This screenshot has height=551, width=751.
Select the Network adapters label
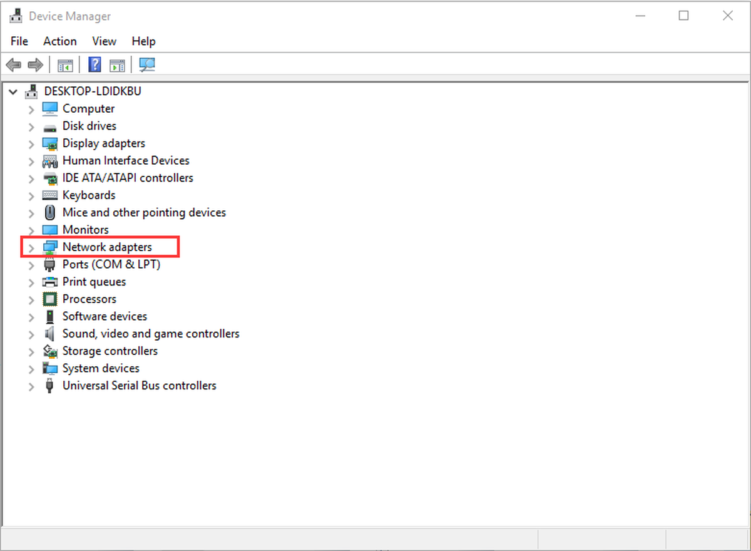107,247
